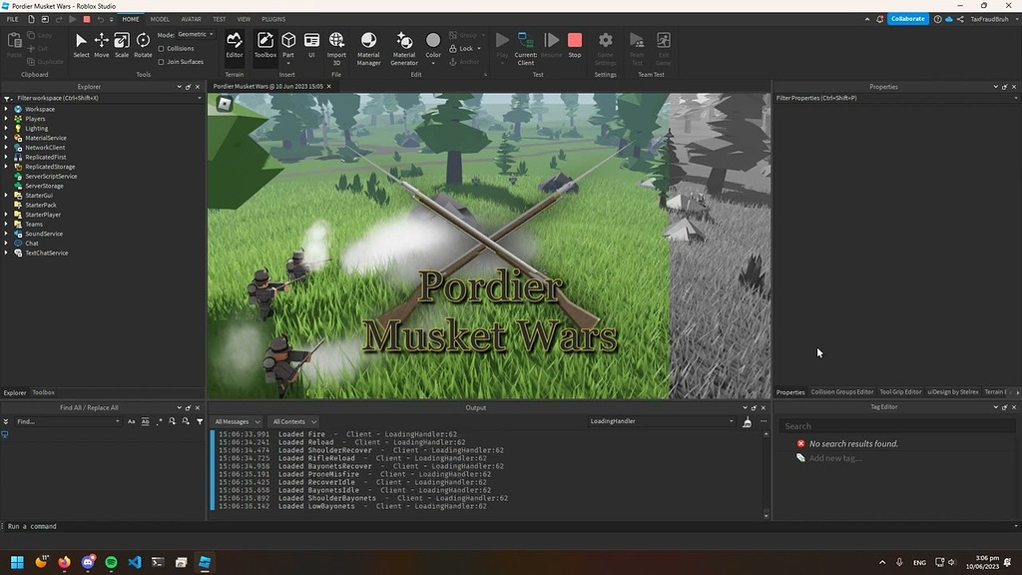Viewport: 1022px width, 575px height.
Task: Click the Collaborate button
Action: [908, 19]
